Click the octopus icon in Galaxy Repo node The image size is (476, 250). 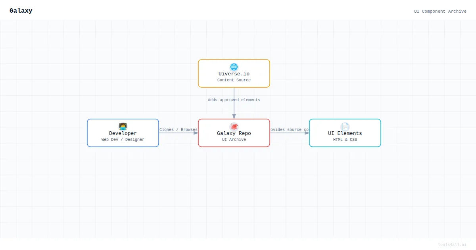(234, 127)
